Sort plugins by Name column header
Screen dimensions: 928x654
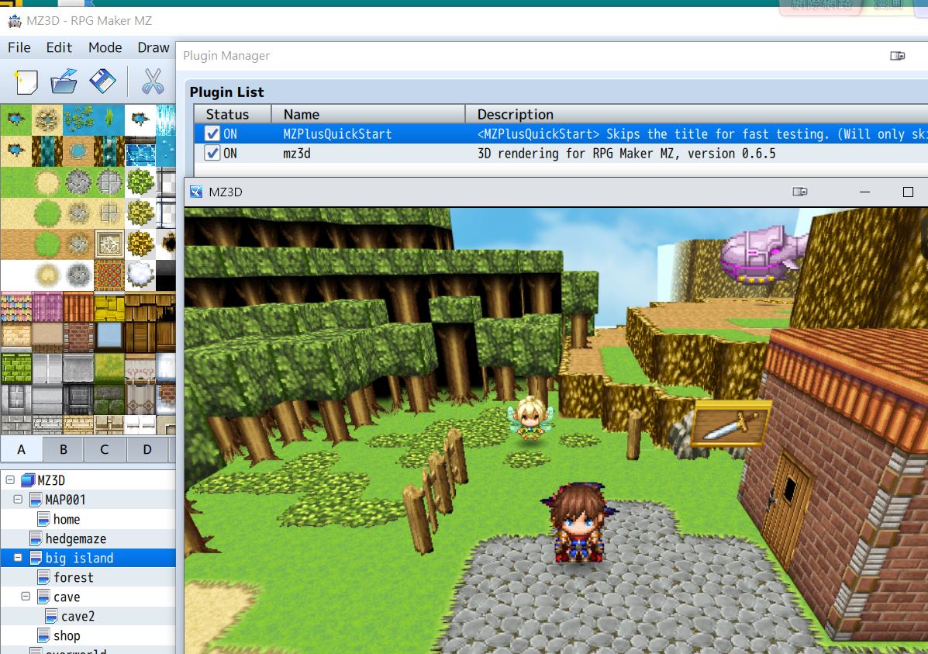pyautogui.click(x=368, y=114)
